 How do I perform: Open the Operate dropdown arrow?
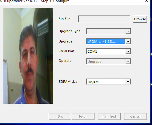128,61
